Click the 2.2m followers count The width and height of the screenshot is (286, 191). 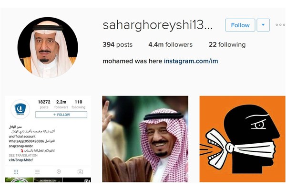tap(61, 104)
